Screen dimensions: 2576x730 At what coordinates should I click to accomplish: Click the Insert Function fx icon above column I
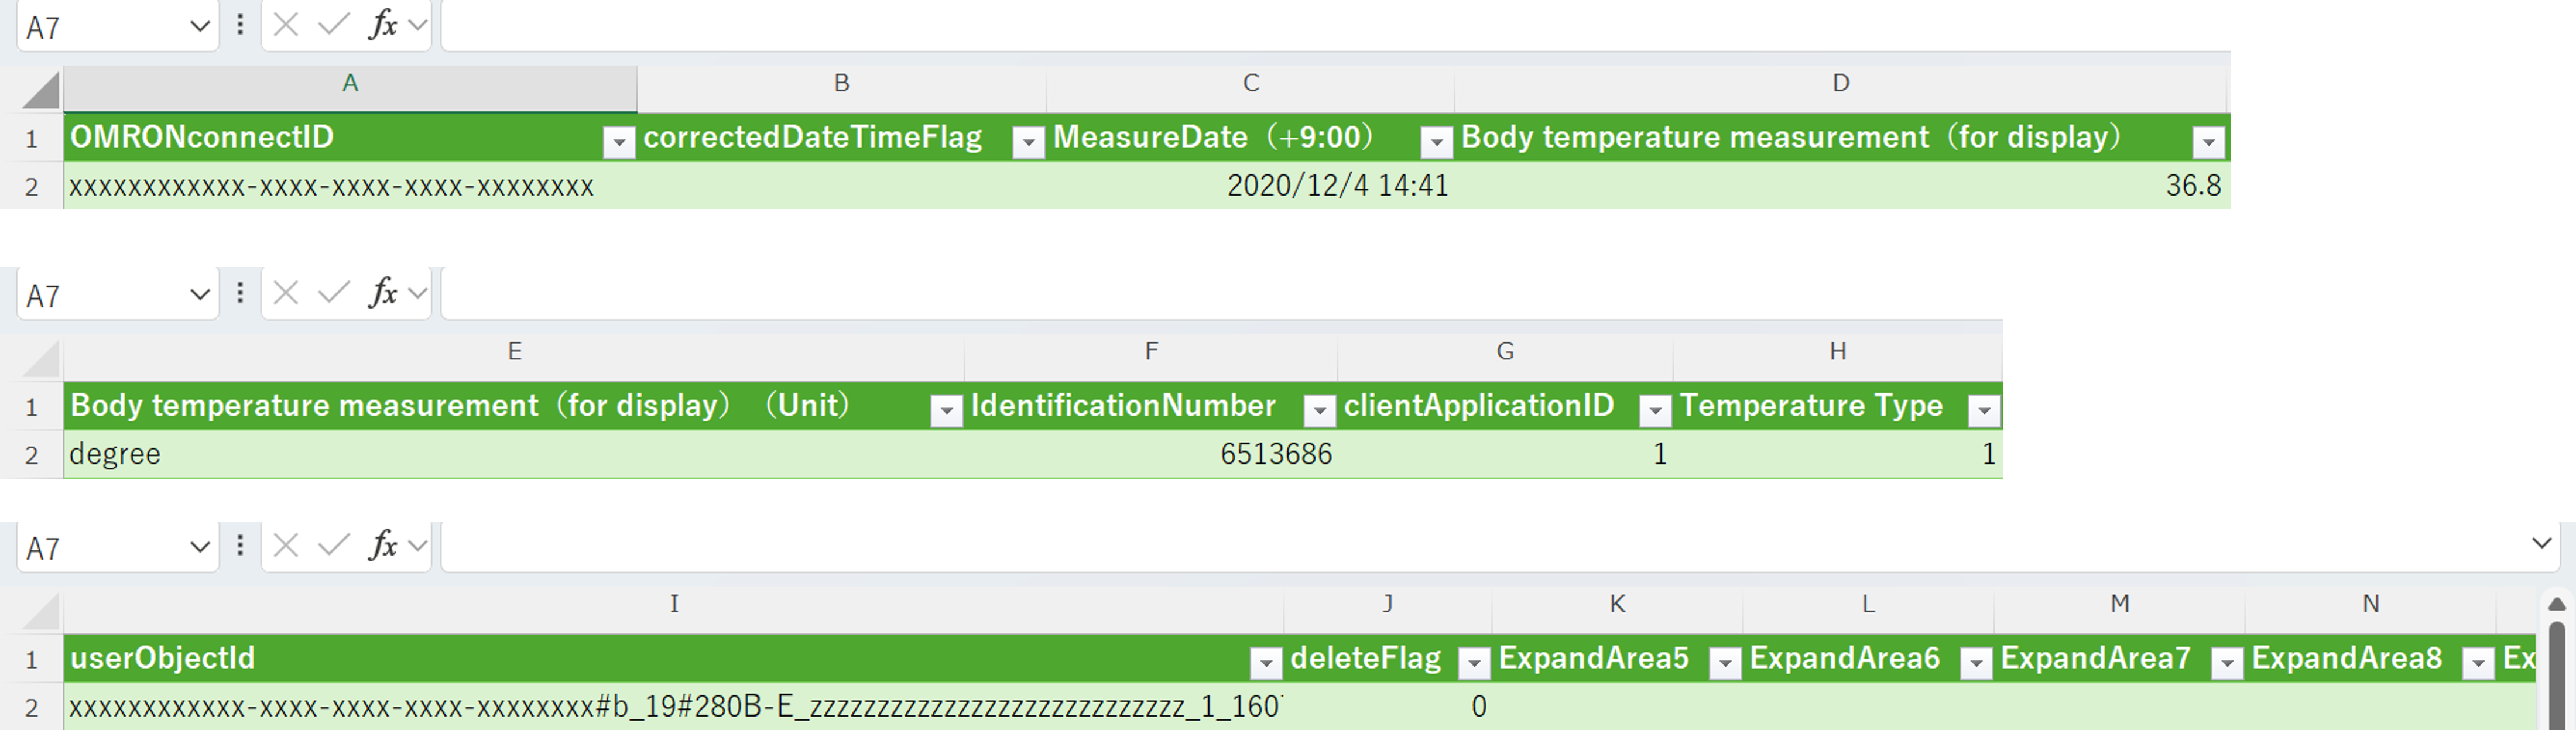(x=383, y=546)
